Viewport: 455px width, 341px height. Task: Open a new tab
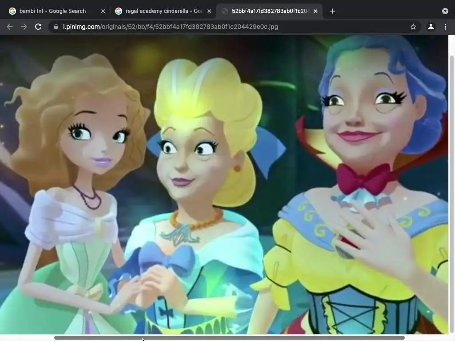332,11
